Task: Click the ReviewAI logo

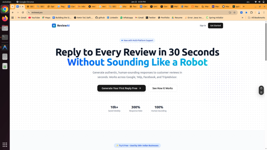Action: click(x=61, y=26)
